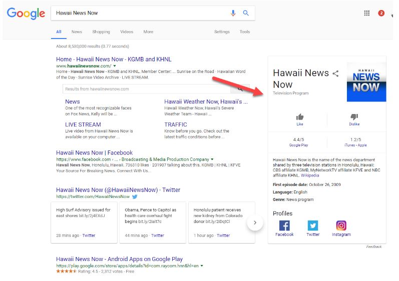The height and width of the screenshot is (281, 399).
Task: Open Android Apps on Google Play result
Action: tap(119, 259)
